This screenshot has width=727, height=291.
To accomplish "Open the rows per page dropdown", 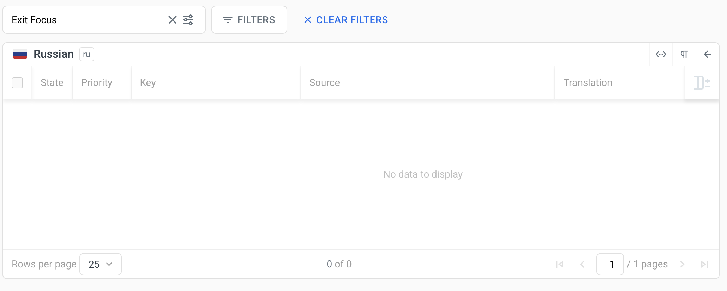I will (x=101, y=264).
